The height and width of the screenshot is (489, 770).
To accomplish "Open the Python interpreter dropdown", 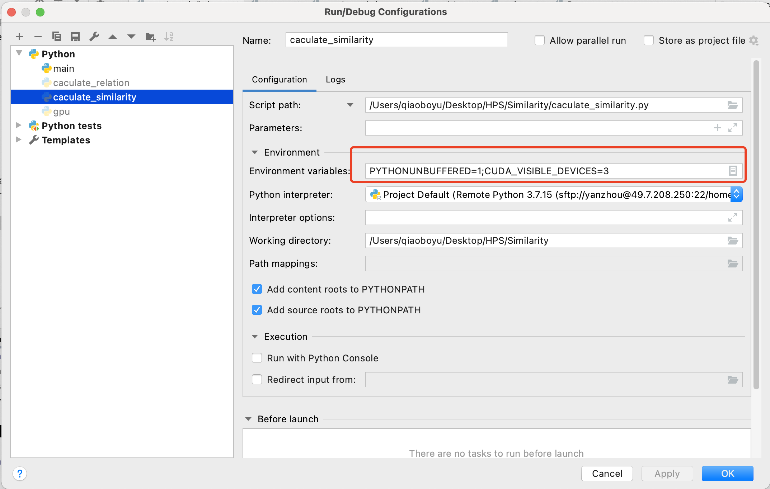I will (x=736, y=194).
